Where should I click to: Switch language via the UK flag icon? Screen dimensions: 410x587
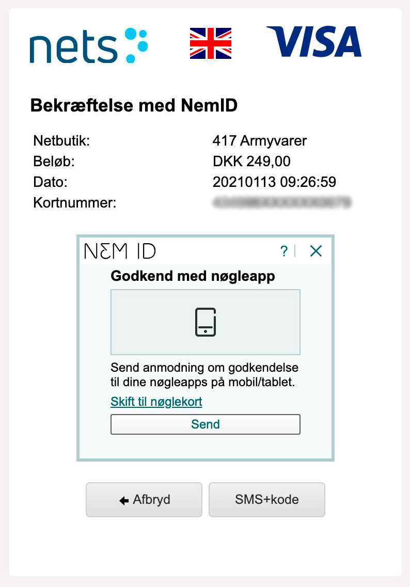coord(211,43)
